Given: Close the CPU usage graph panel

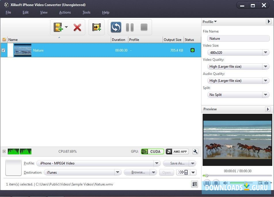Looking at the screenshot, I should [x=4, y=151].
